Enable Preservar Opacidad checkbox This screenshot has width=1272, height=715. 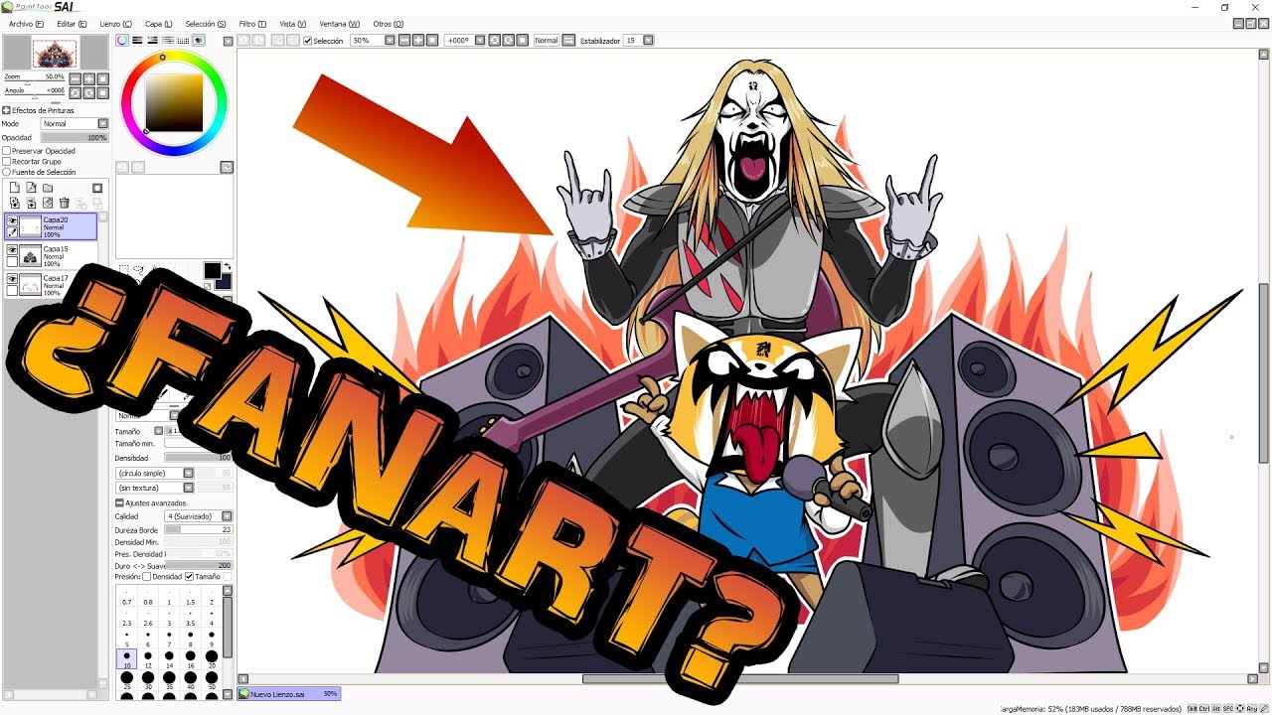(6, 151)
